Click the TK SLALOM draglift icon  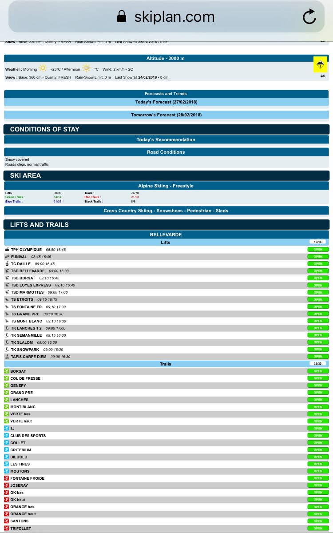(7, 342)
